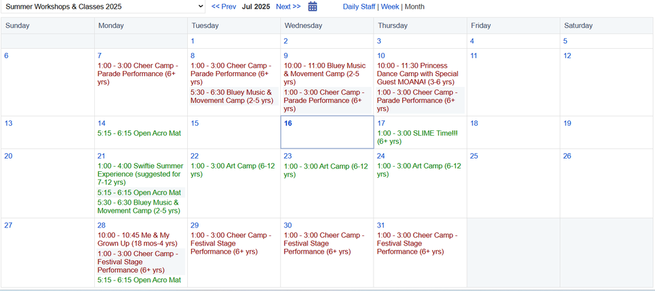The height and width of the screenshot is (291, 655).
Task: Expand the Summer Workshops & Classes 2025 dropdown
Action: (103, 6)
